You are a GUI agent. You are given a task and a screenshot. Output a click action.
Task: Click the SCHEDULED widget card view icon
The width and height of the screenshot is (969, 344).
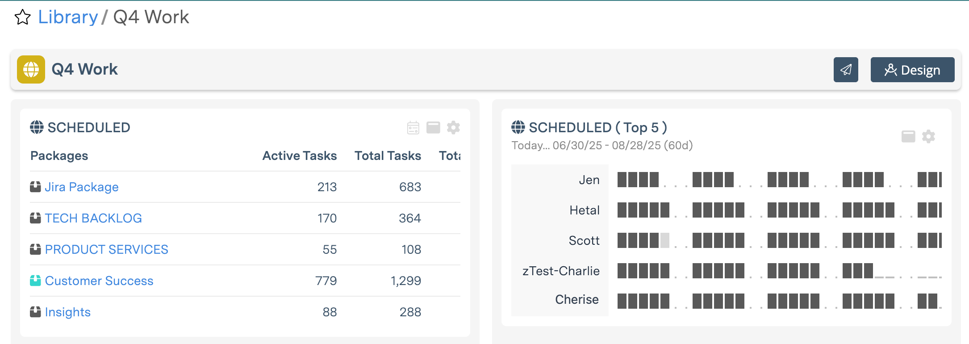point(433,128)
